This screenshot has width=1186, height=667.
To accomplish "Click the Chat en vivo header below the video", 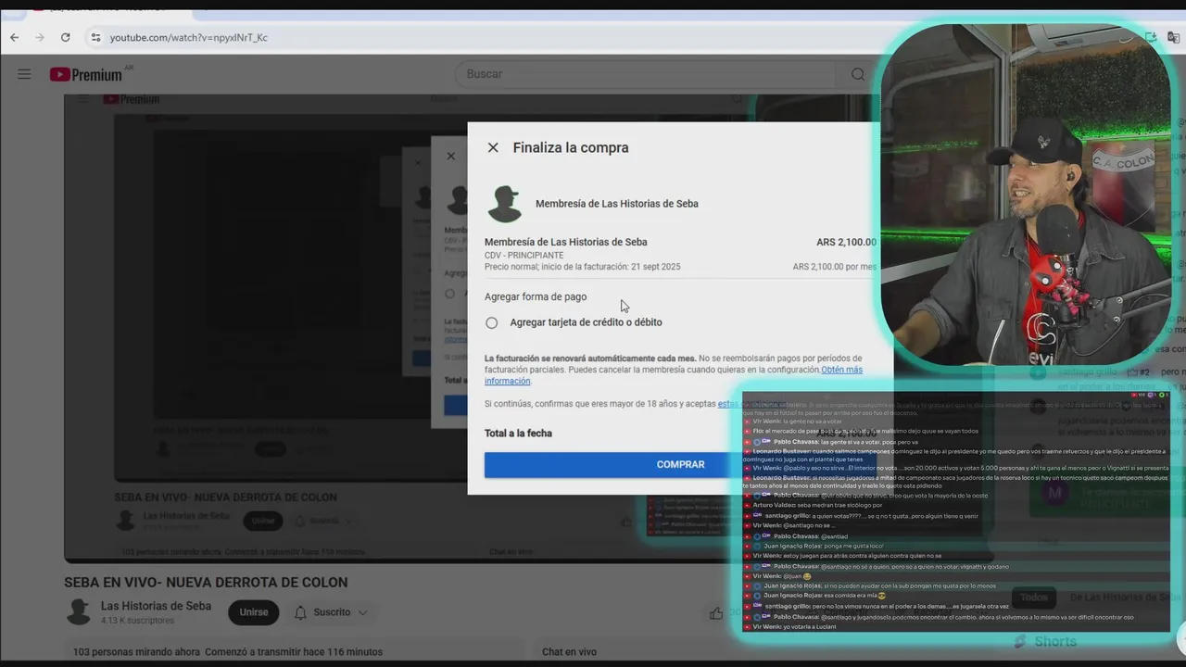I will click(569, 652).
